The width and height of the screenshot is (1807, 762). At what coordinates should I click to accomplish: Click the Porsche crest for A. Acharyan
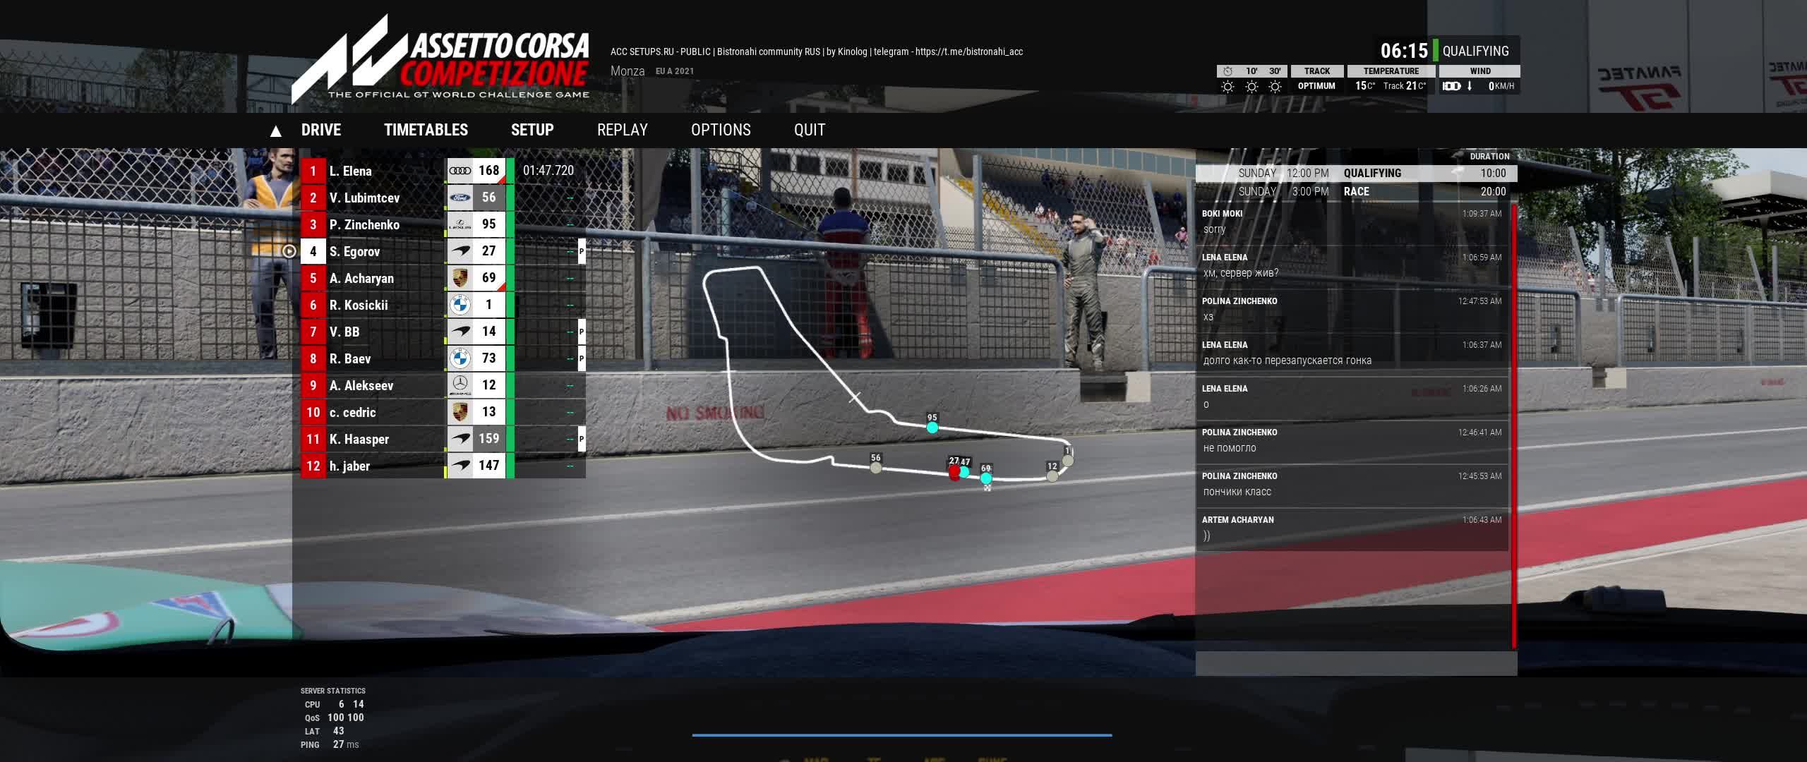coord(460,278)
